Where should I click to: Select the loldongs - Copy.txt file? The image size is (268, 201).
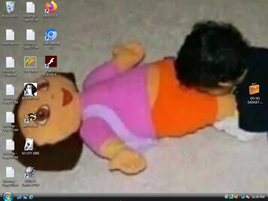click(10, 66)
